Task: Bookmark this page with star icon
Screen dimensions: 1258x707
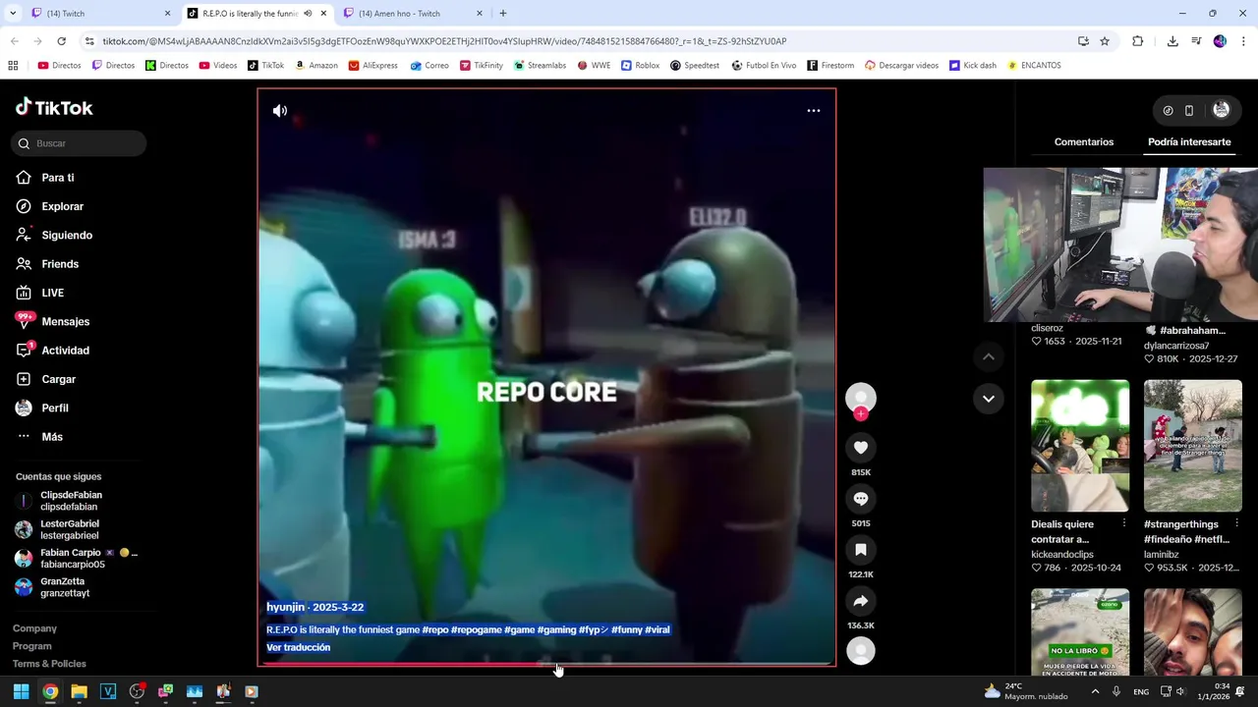Action: (1105, 41)
